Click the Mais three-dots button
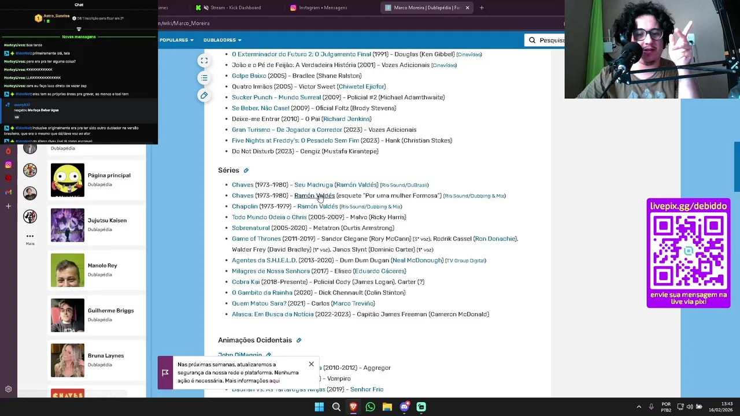Viewport: 740px width, 416px height. point(30,238)
